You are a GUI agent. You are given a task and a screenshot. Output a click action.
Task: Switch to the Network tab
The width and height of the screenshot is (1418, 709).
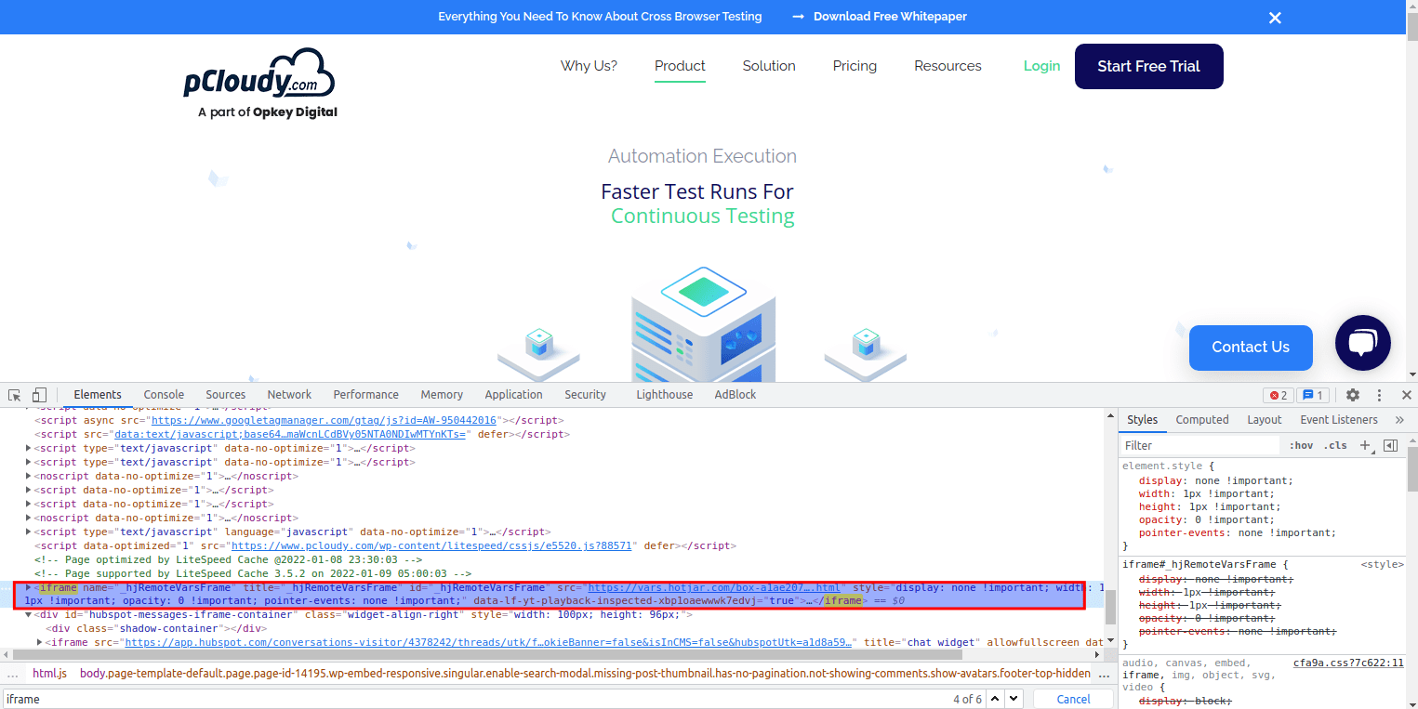(x=289, y=394)
